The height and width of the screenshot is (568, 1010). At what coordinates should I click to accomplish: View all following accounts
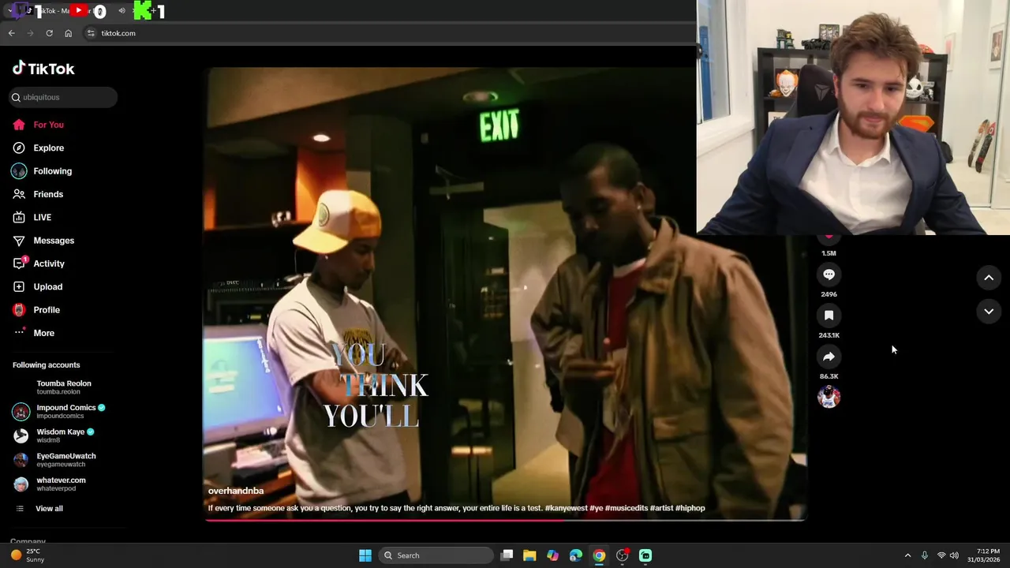[x=49, y=509]
